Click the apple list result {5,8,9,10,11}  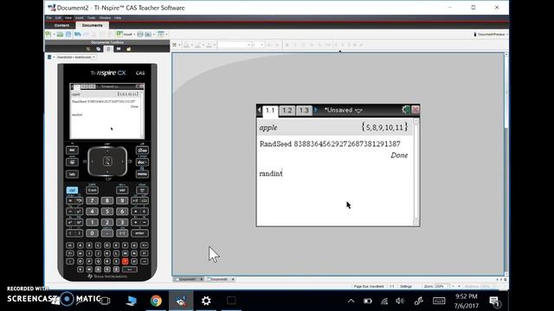(384, 127)
